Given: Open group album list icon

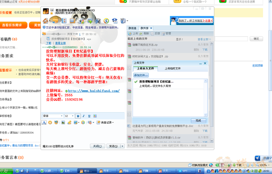Looking at the screenshot, I should 64,21.
